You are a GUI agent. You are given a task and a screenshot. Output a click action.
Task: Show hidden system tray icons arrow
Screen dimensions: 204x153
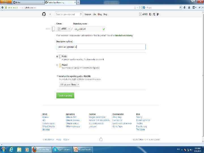click(182, 150)
